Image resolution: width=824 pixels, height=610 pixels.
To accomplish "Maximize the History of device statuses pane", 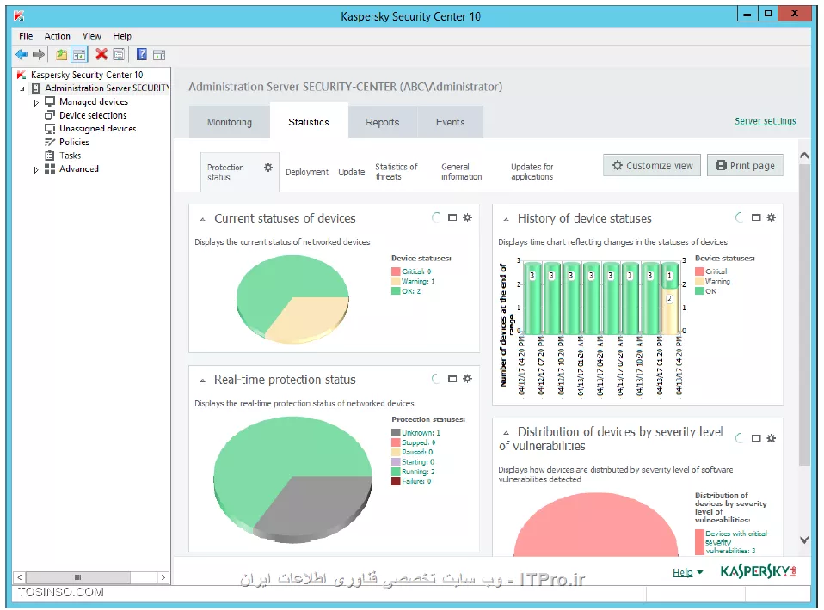I will point(756,217).
